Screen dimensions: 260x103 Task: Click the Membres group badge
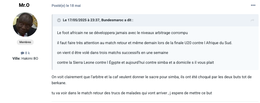click(25, 42)
